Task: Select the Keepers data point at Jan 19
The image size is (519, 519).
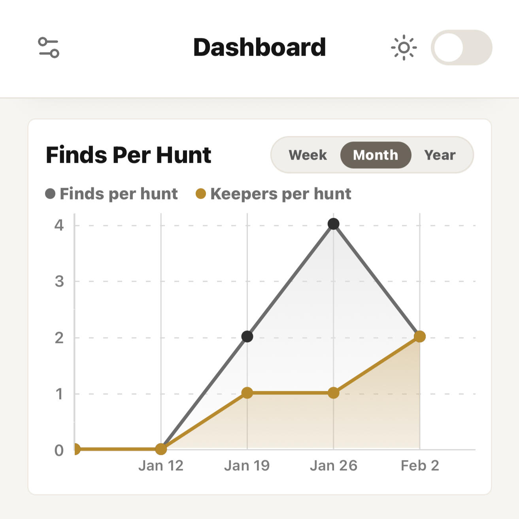Action: (247, 393)
